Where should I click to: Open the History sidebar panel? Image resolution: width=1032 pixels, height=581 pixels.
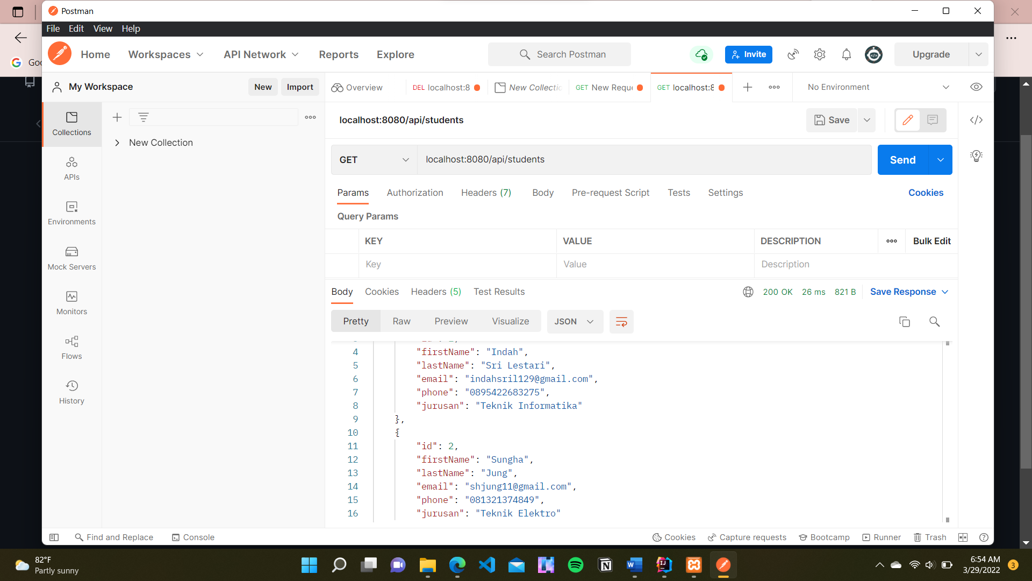coord(71,392)
